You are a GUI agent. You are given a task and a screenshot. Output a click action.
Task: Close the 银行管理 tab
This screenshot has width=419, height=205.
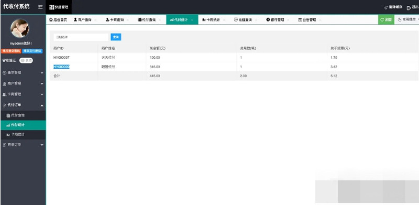click(x=288, y=20)
